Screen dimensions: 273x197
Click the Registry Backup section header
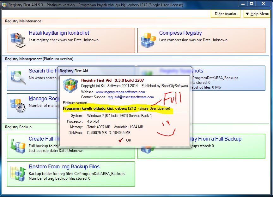click(18, 127)
